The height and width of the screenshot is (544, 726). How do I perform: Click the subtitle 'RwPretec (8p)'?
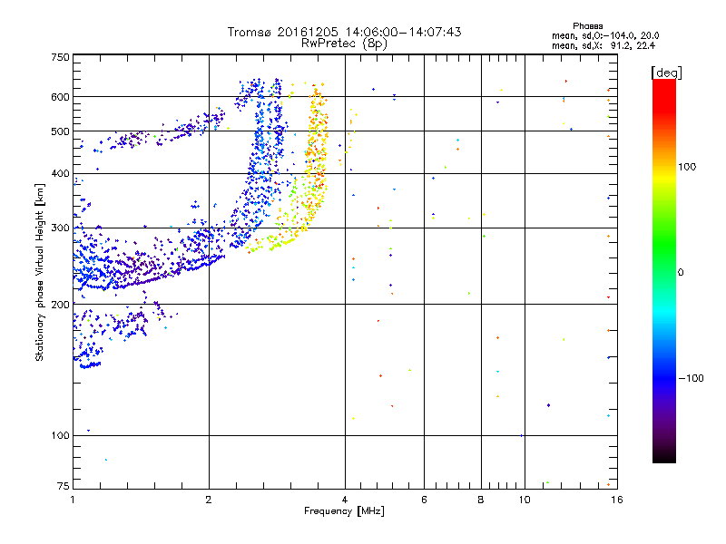[x=344, y=44]
